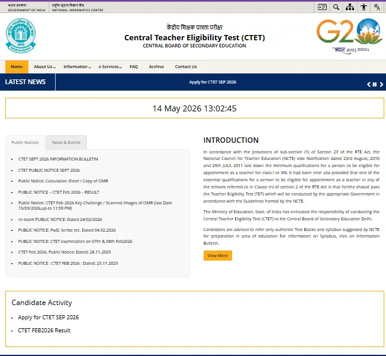
Task: Open CTET PUBLIC NOTICE SEPT 2026
Action: coord(49,170)
